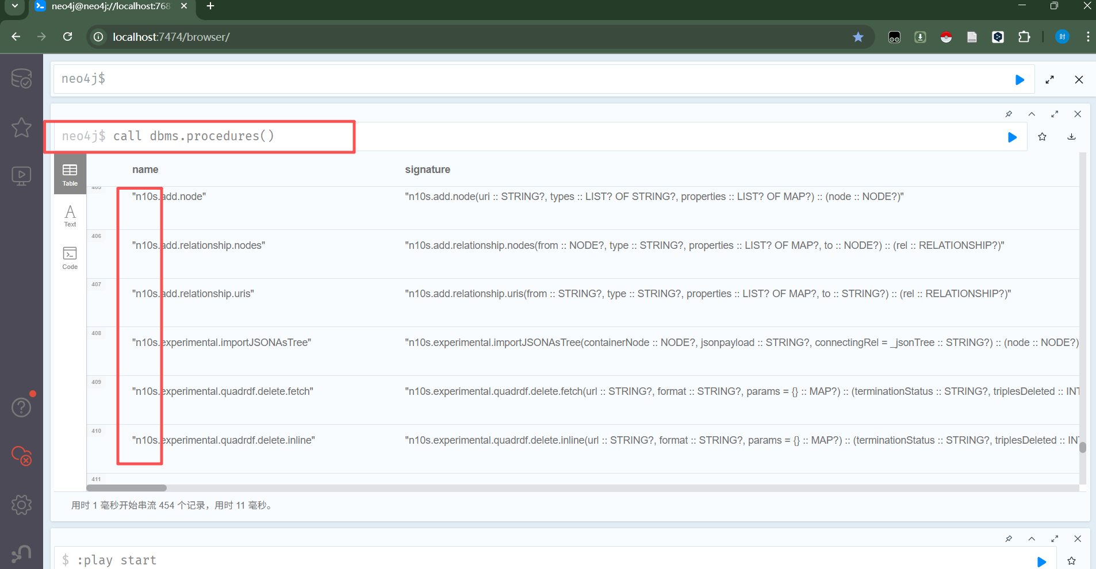Image resolution: width=1096 pixels, height=569 pixels.
Task: Clear the top editor with X icon
Action: coord(1079,80)
